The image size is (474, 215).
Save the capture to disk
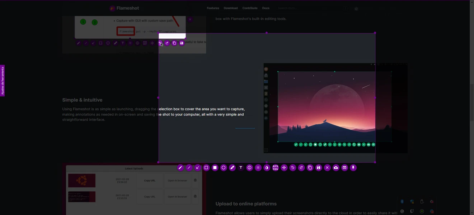(x=319, y=168)
